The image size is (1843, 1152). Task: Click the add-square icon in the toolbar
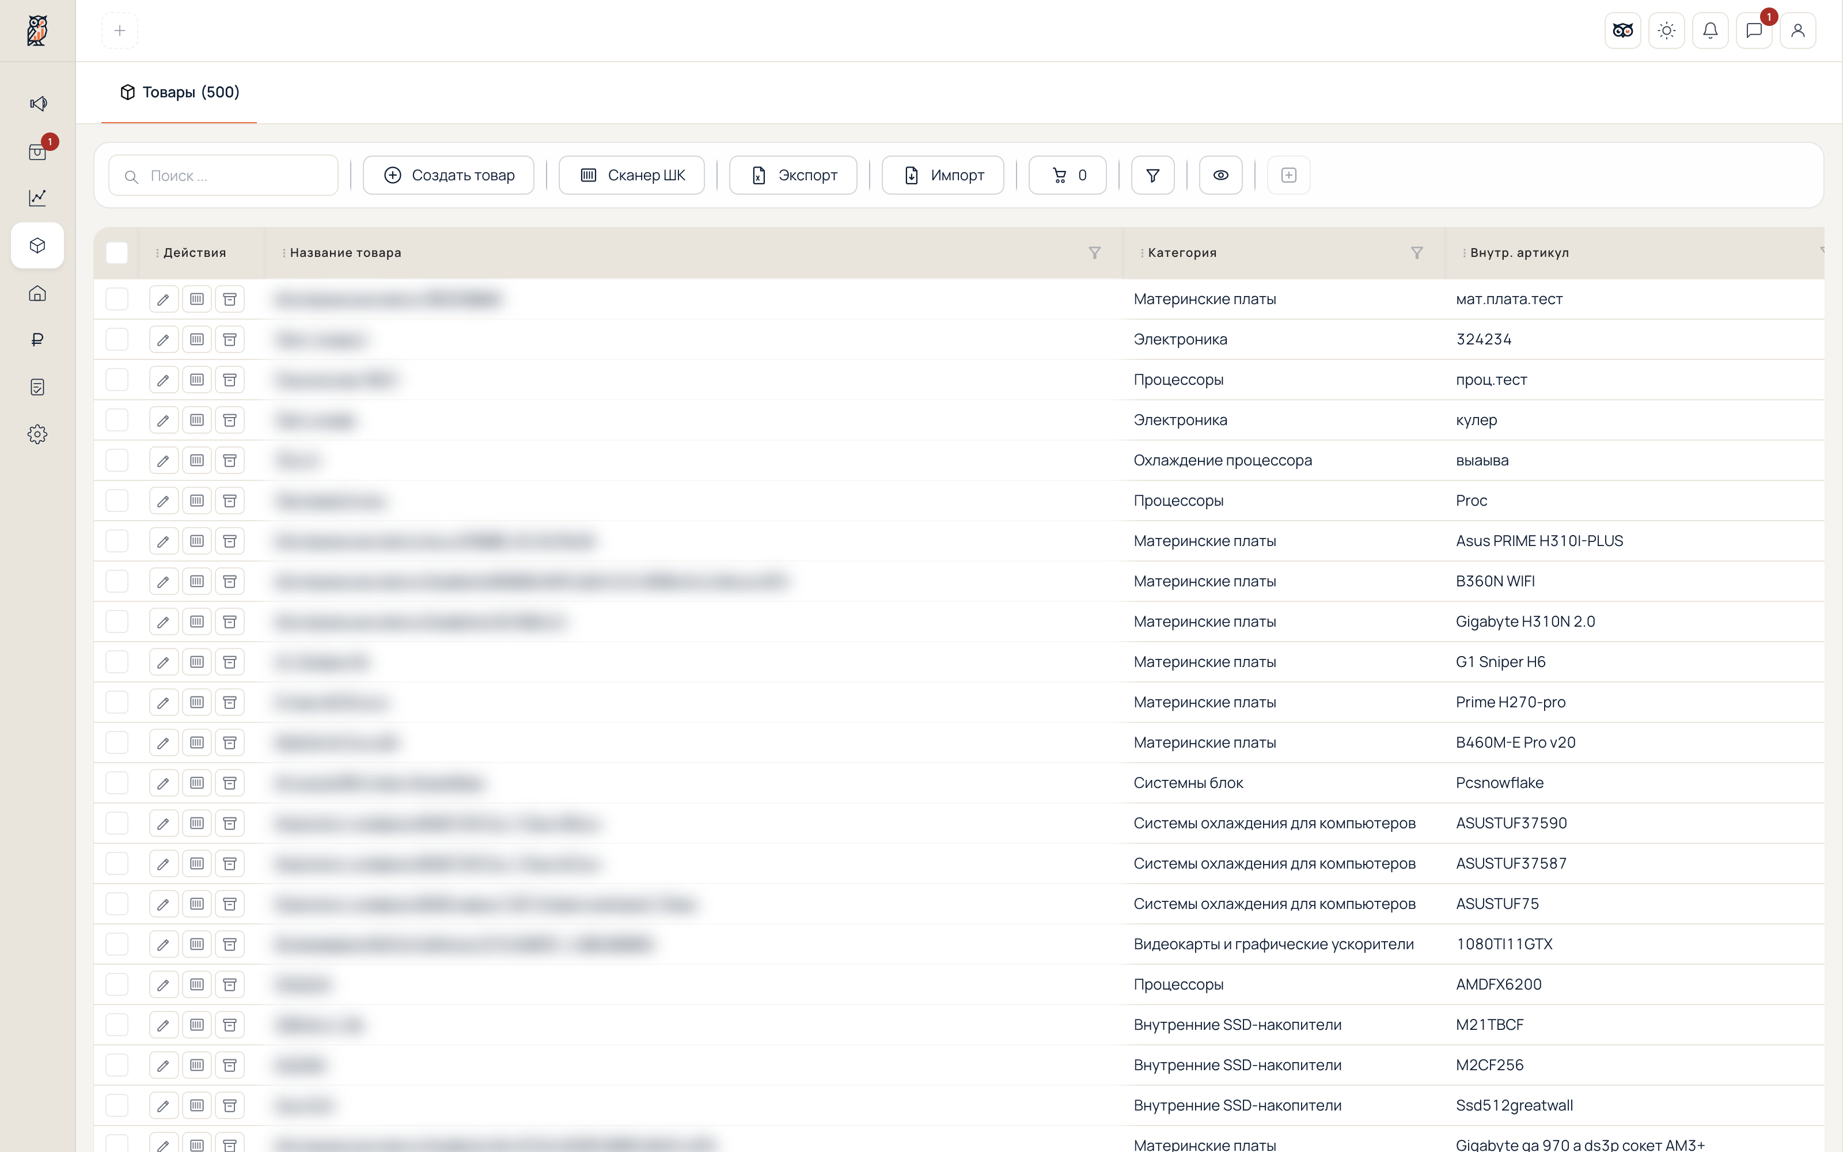1288,175
